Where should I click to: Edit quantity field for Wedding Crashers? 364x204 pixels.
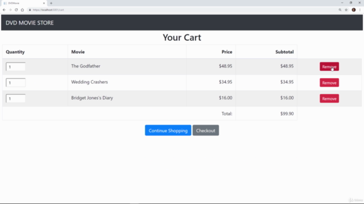(15, 83)
